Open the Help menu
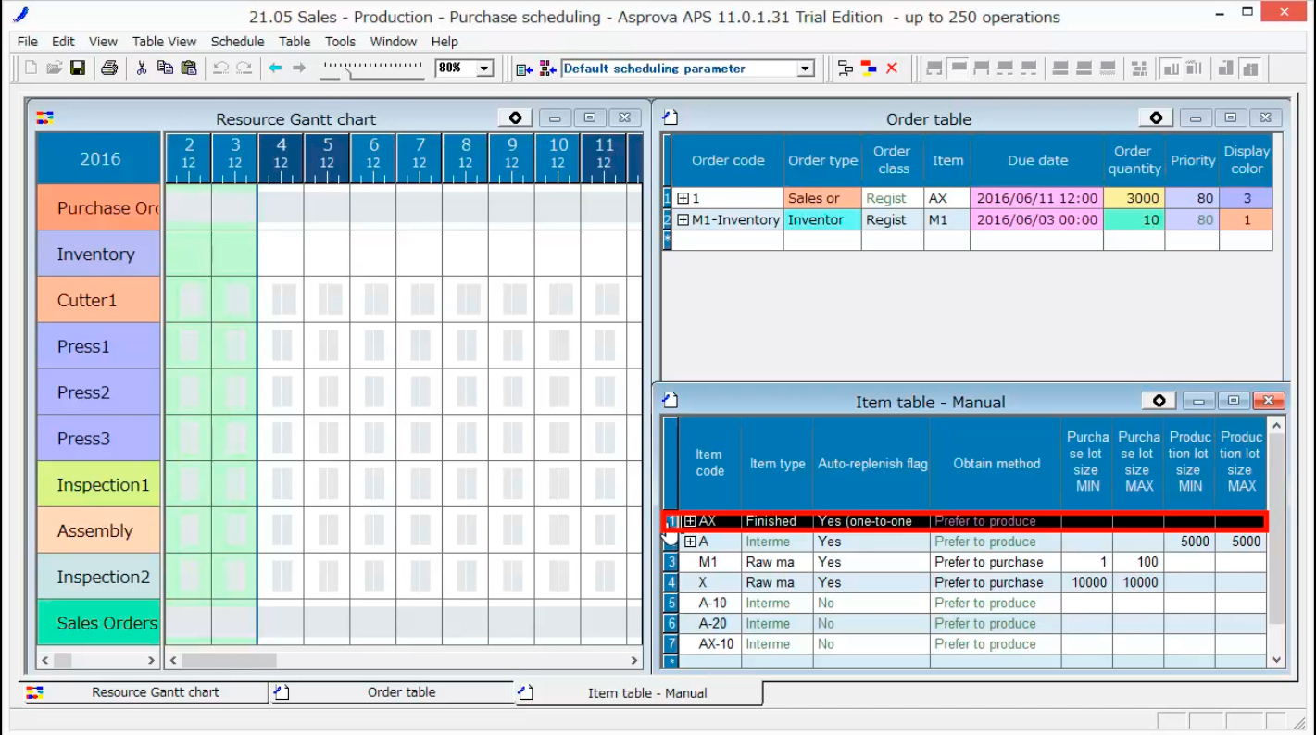This screenshot has width=1316, height=735. [445, 42]
